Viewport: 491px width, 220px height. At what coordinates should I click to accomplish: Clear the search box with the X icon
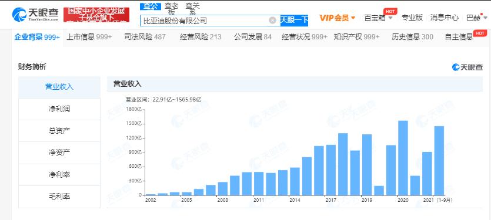[x=272, y=21]
